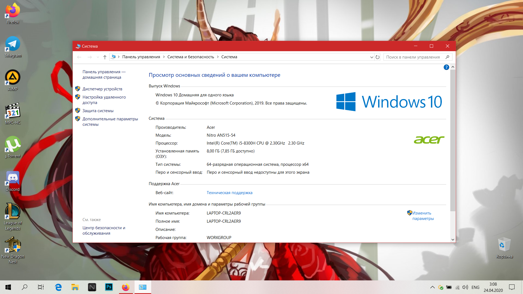Select League of Legends desktop icon
Screen dimensions: 523x294
click(13, 217)
